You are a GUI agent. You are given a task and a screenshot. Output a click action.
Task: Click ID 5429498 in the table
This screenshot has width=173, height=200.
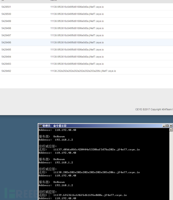(6, 28)
